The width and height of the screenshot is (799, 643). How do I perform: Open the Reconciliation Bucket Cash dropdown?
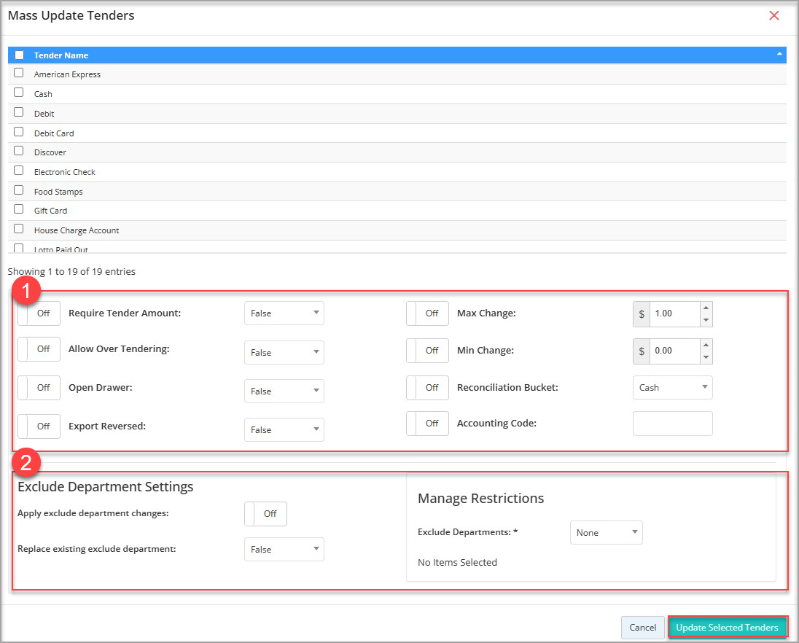click(x=673, y=388)
